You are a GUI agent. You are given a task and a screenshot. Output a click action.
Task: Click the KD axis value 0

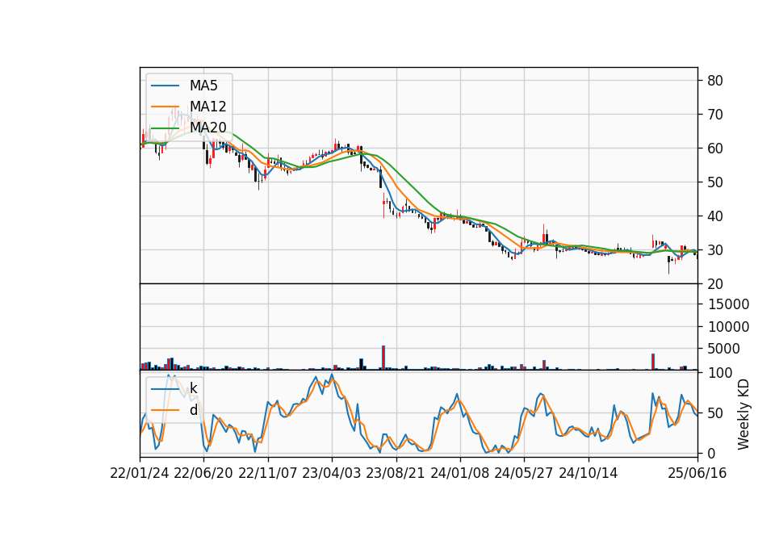click(710, 453)
